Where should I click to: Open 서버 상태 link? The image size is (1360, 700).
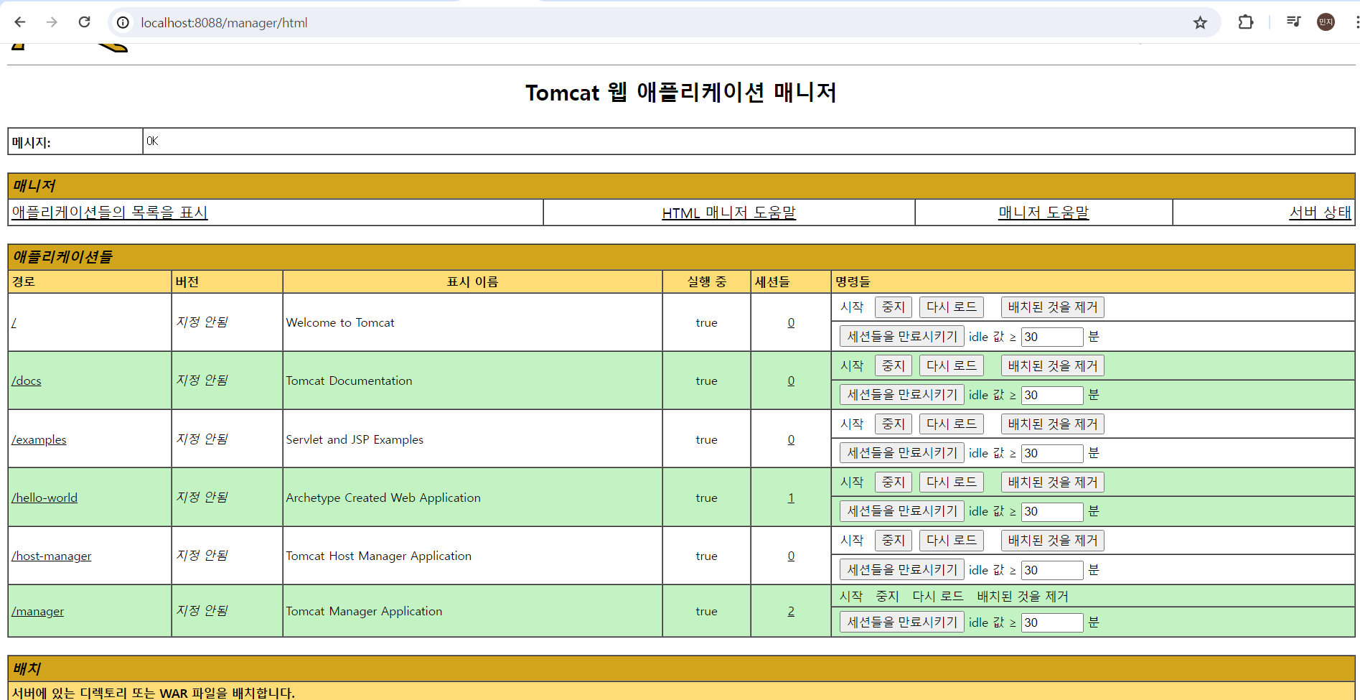click(1320, 213)
